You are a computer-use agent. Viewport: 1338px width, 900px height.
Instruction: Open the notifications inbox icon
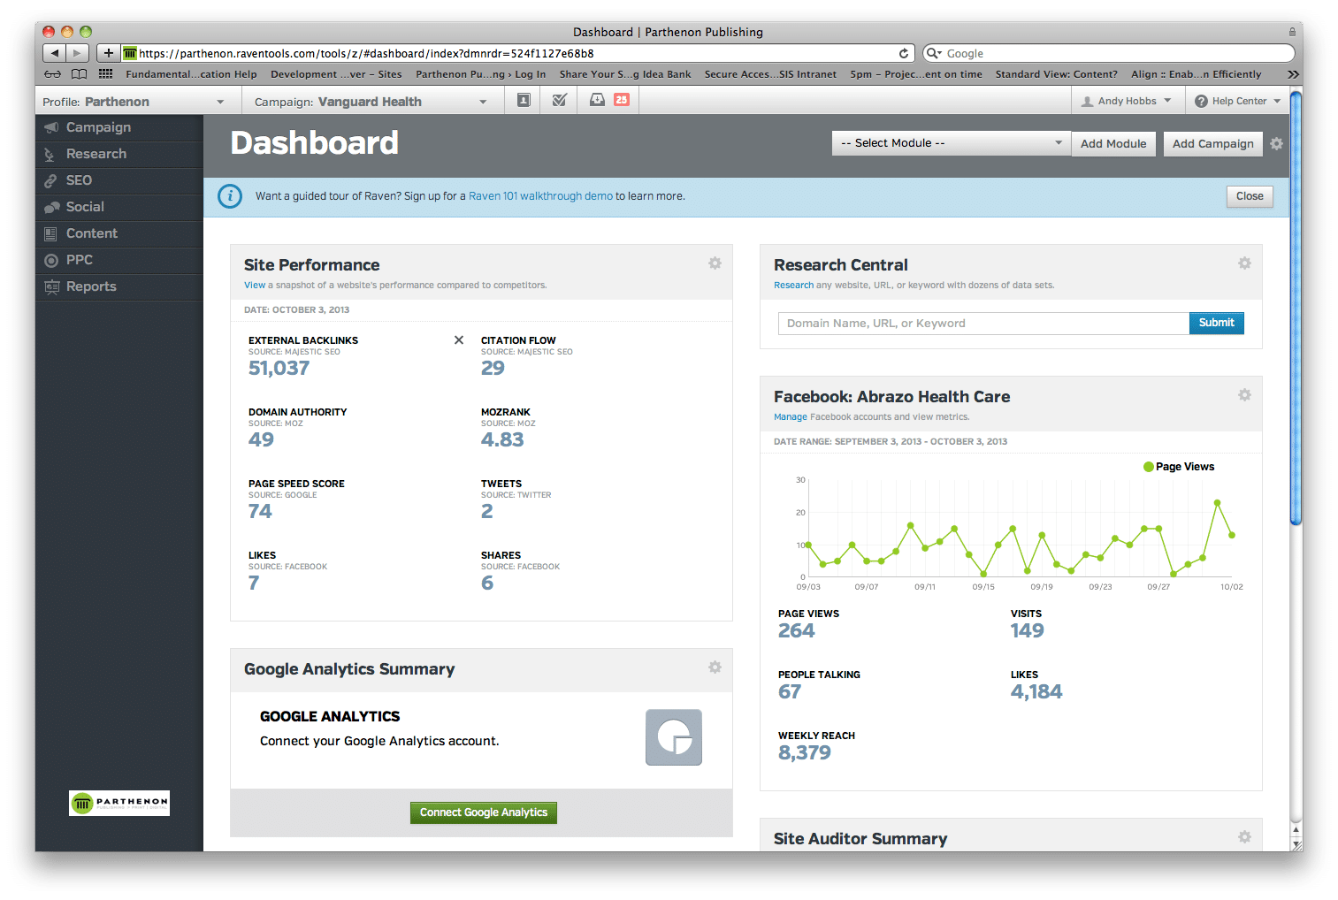(597, 100)
